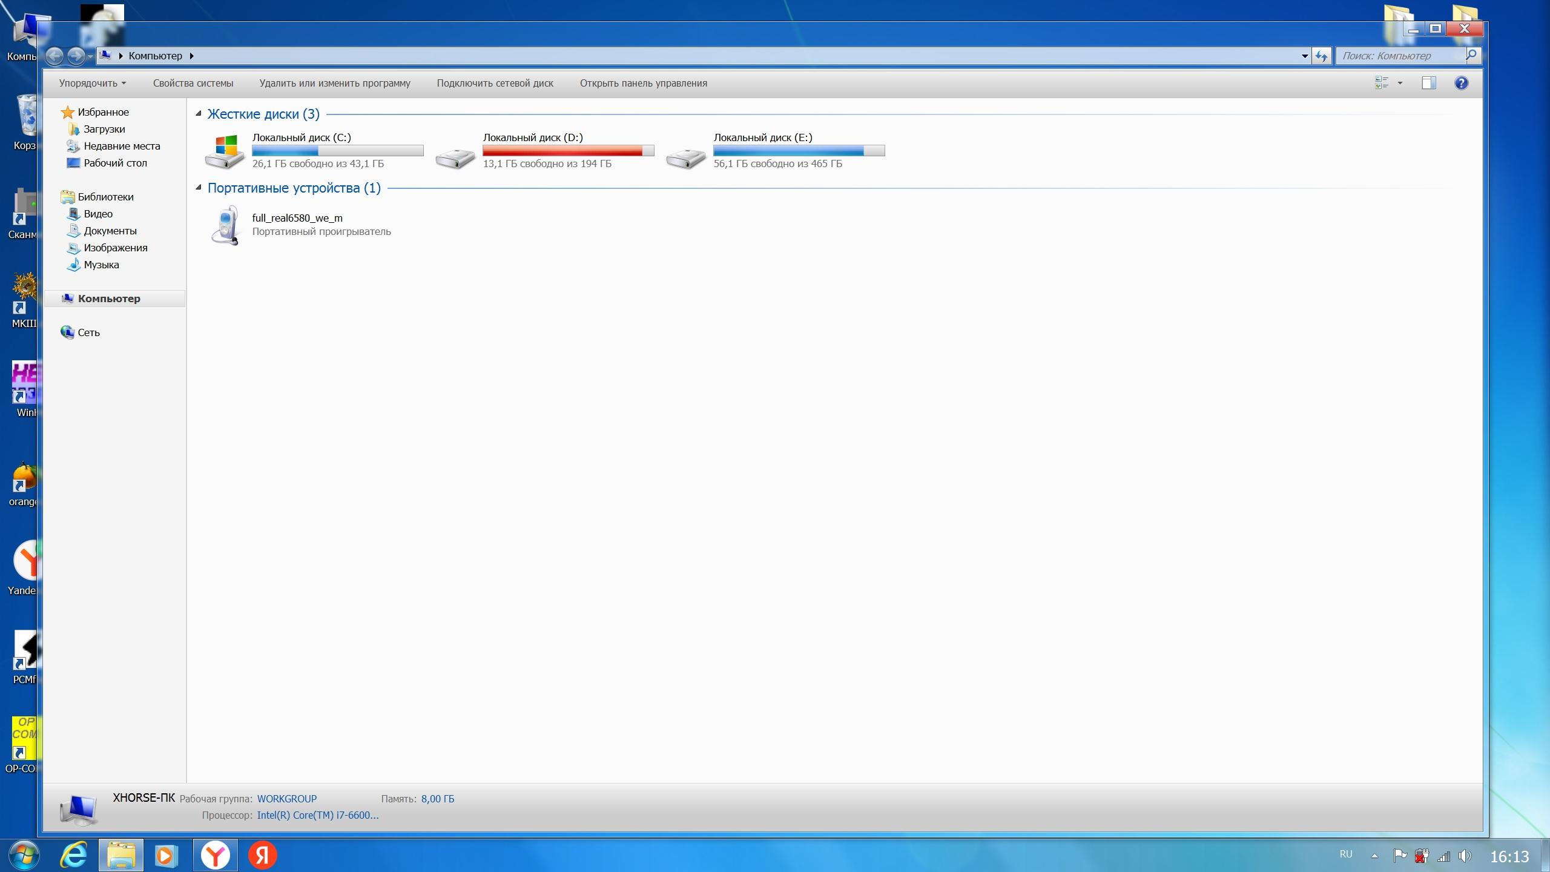Click the magnifier search icon

(x=1471, y=55)
